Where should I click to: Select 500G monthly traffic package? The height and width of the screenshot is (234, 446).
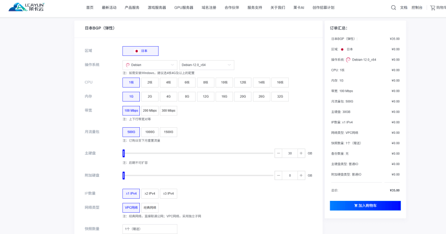131,132
